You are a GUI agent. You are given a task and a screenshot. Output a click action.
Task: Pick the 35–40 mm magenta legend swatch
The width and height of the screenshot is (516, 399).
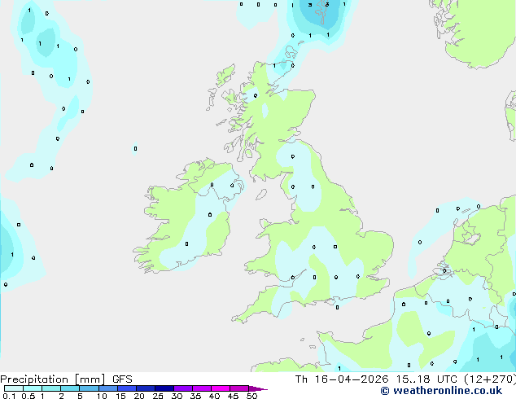pyautogui.click(x=202, y=388)
